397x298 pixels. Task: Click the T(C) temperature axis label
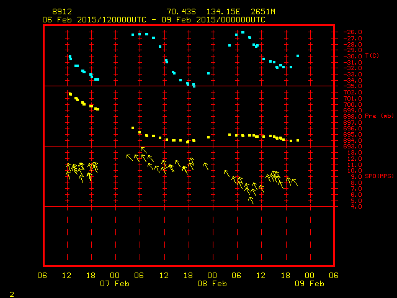pos(372,55)
